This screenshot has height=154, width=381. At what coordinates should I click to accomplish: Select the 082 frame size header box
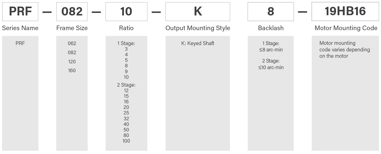pyautogui.click(x=72, y=12)
